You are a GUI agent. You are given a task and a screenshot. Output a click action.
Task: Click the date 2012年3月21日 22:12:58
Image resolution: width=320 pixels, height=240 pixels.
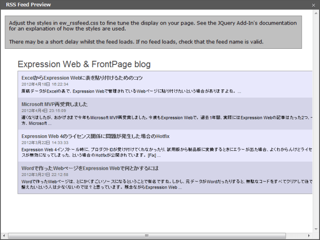(45, 175)
